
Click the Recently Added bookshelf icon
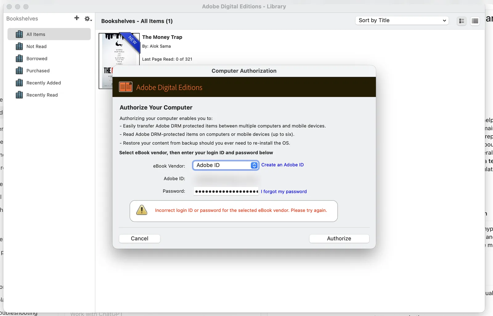(19, 83)
